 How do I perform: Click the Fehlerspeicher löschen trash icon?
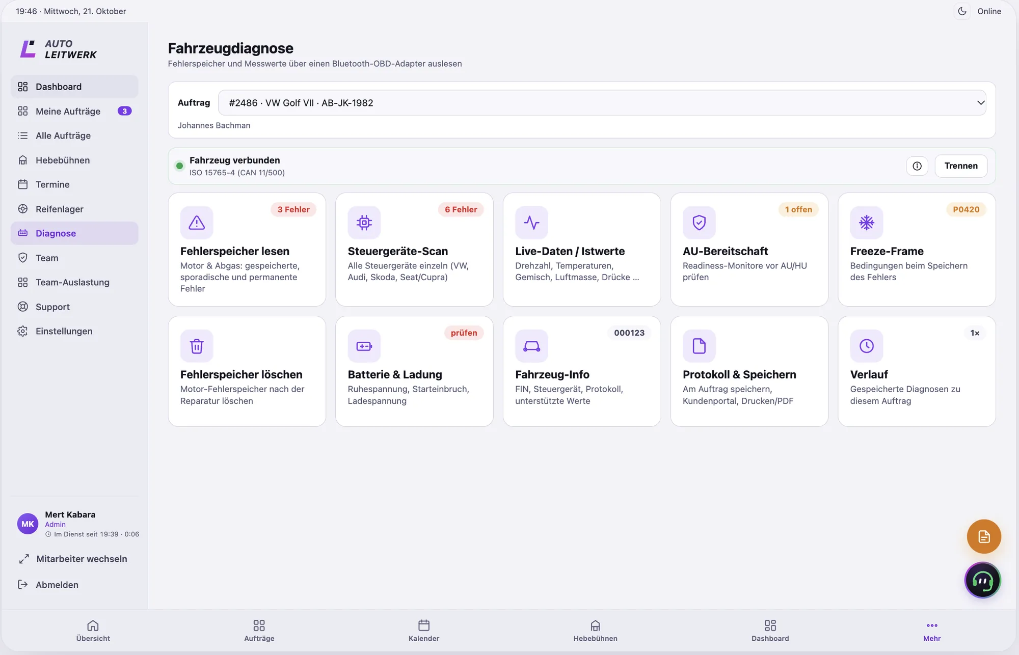(x=197, y=346)
